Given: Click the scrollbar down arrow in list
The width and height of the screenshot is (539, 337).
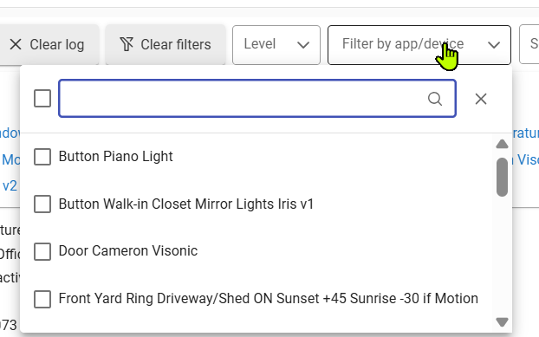Looking at the screenshot, I should (x=503, y=322).
